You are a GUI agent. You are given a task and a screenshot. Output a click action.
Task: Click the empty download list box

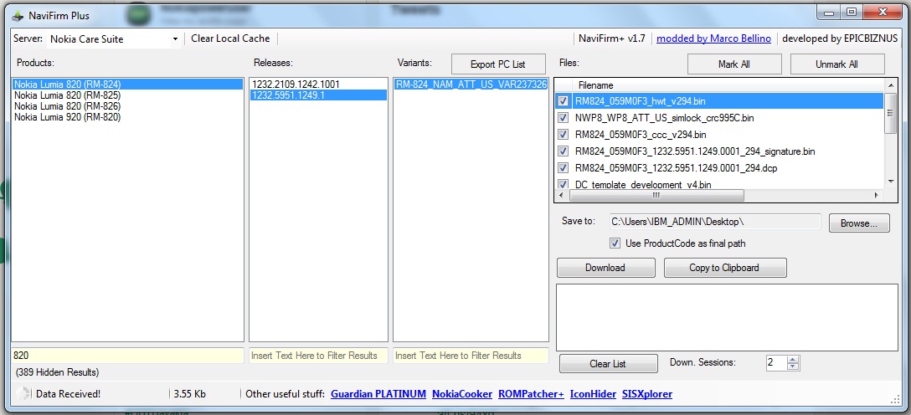click(727, 317)
